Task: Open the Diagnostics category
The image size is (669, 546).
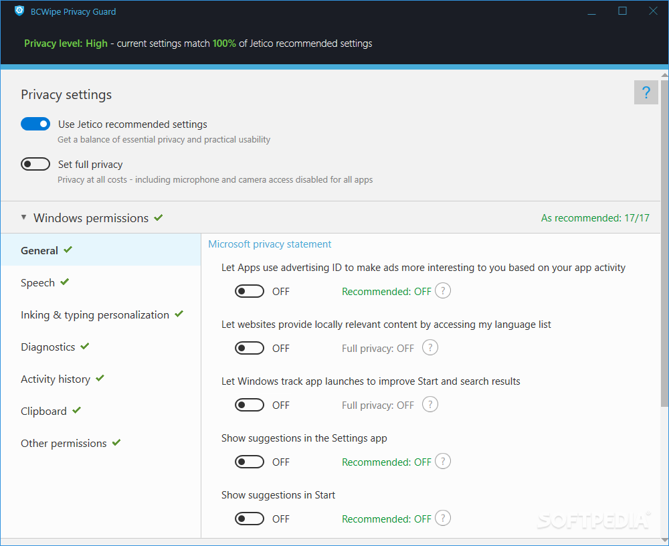Action: (x=101, y=347)
